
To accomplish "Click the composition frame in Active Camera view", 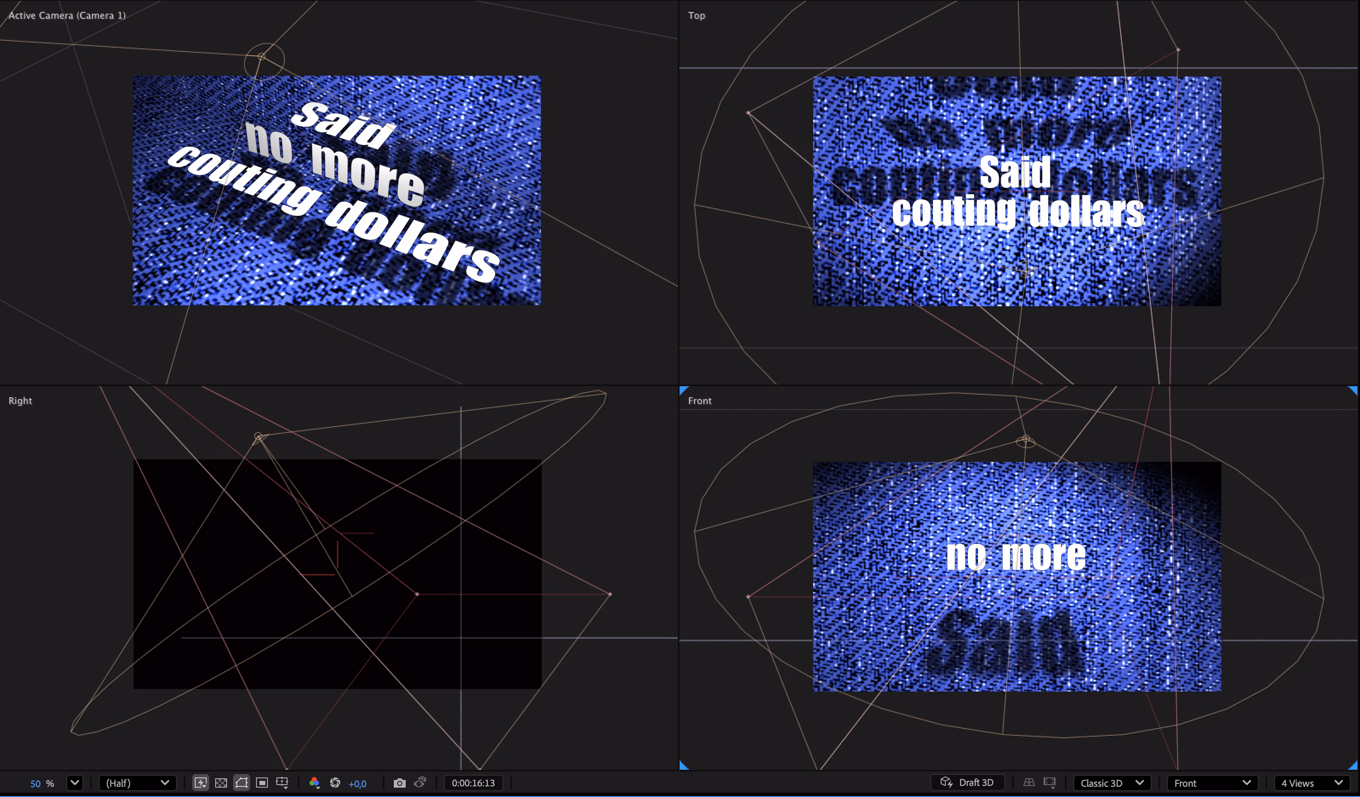I will [337, 191].
